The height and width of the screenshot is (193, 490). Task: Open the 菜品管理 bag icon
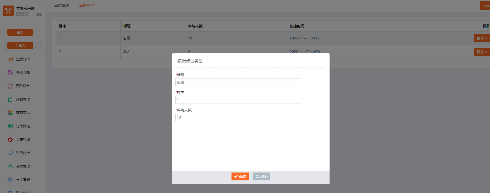click(10, 99)
